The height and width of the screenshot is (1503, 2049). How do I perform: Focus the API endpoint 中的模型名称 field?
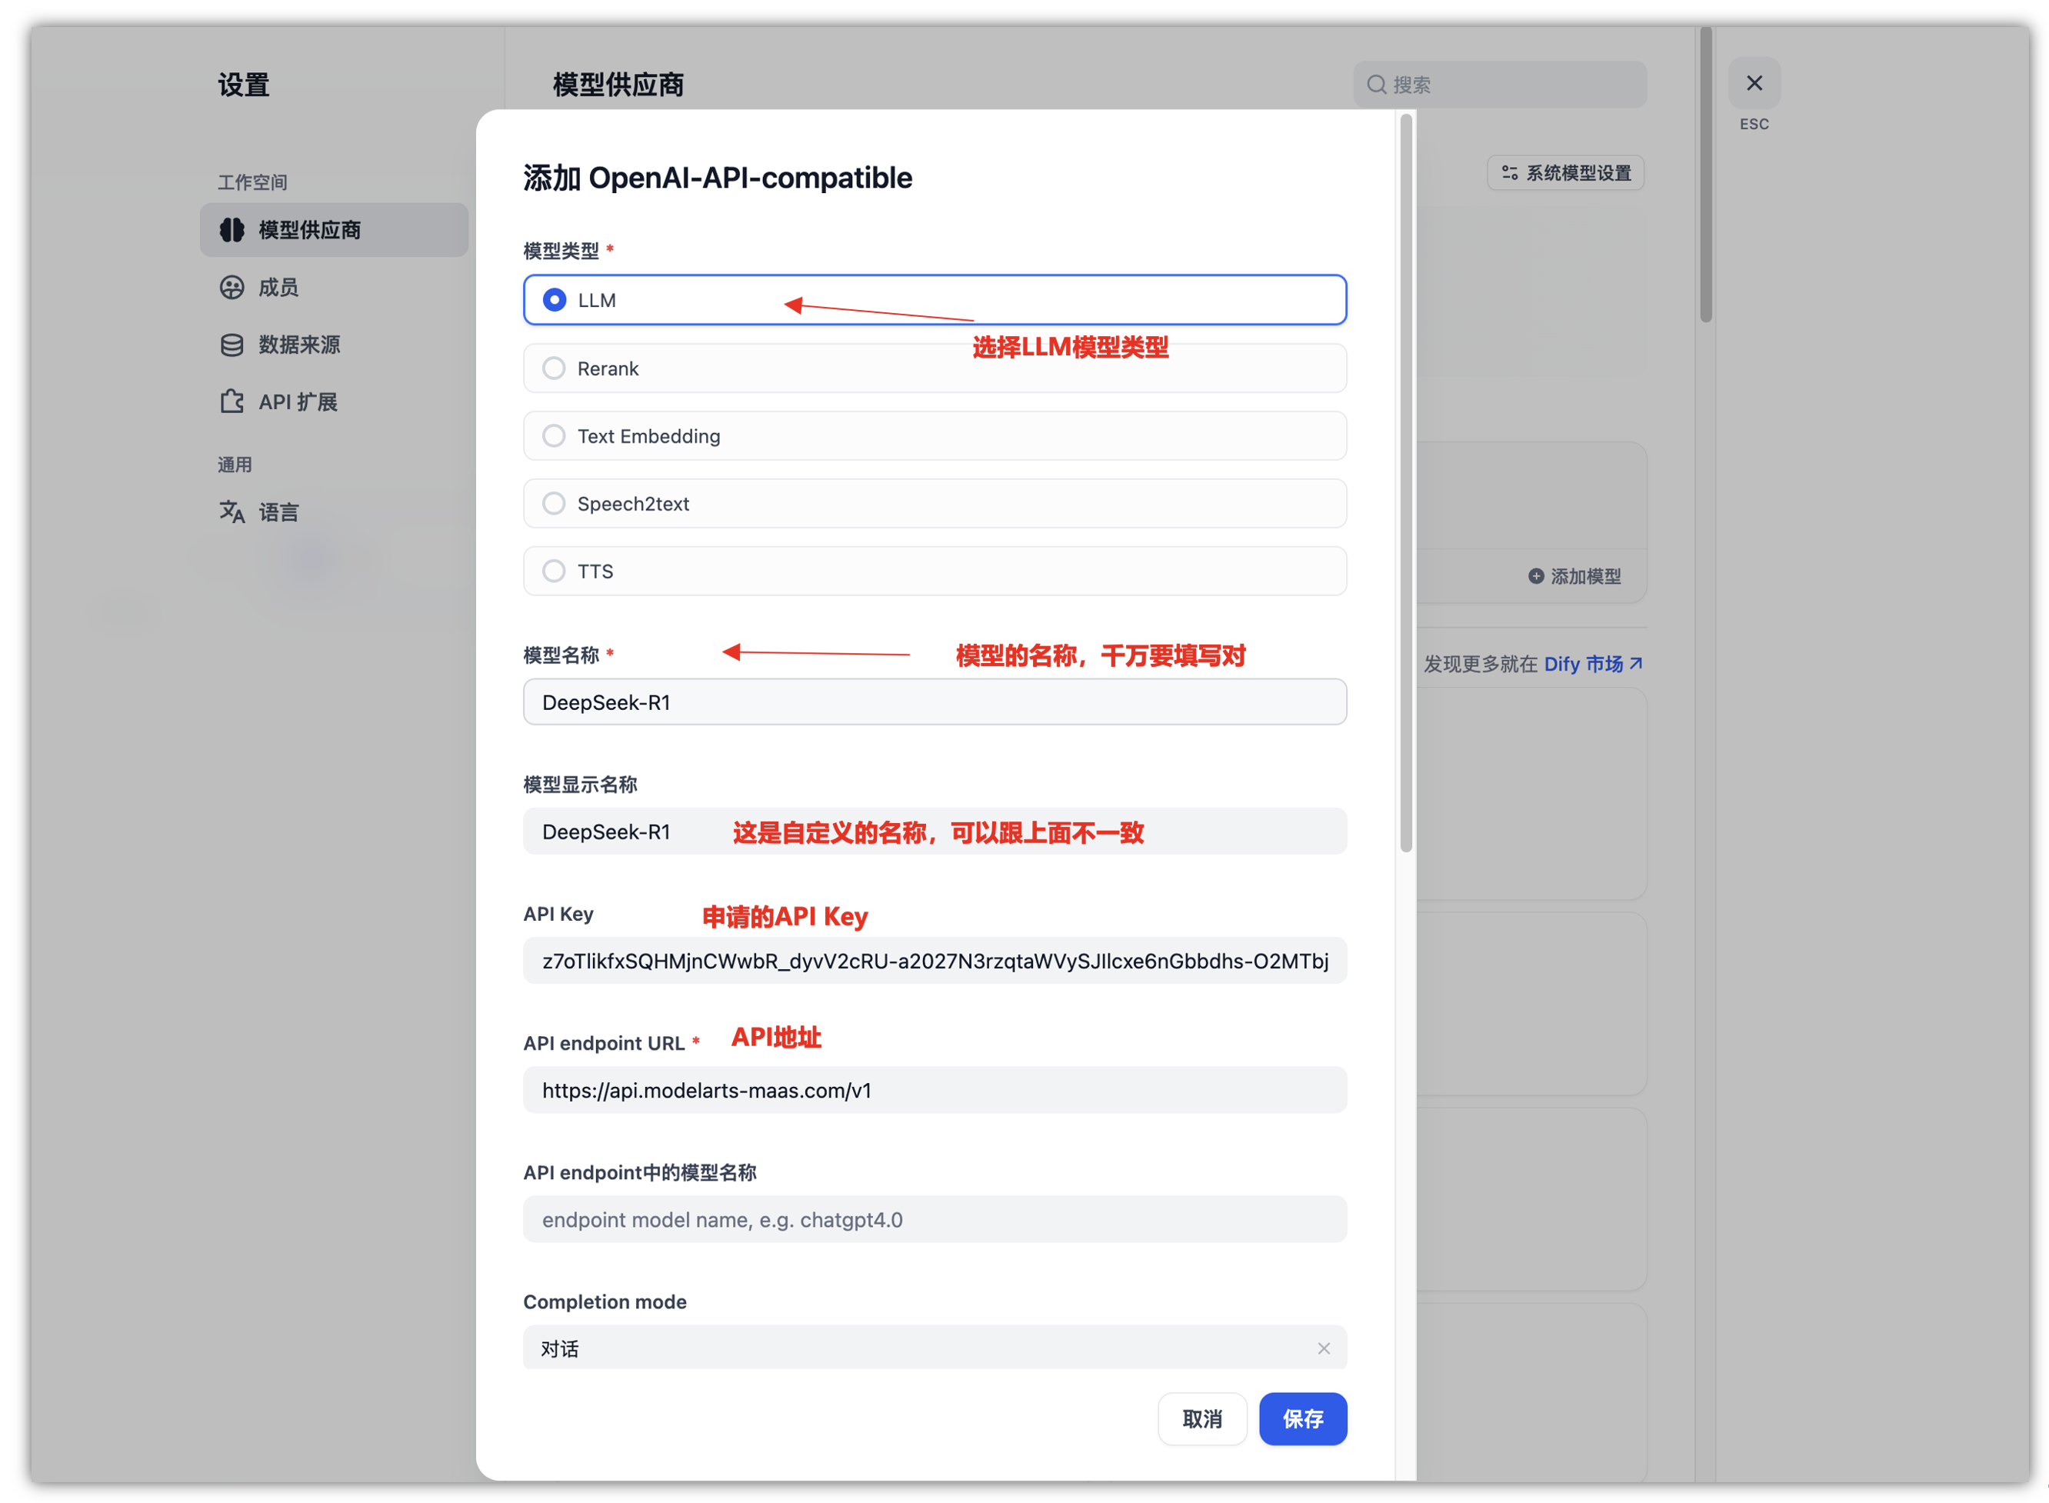934,1219
